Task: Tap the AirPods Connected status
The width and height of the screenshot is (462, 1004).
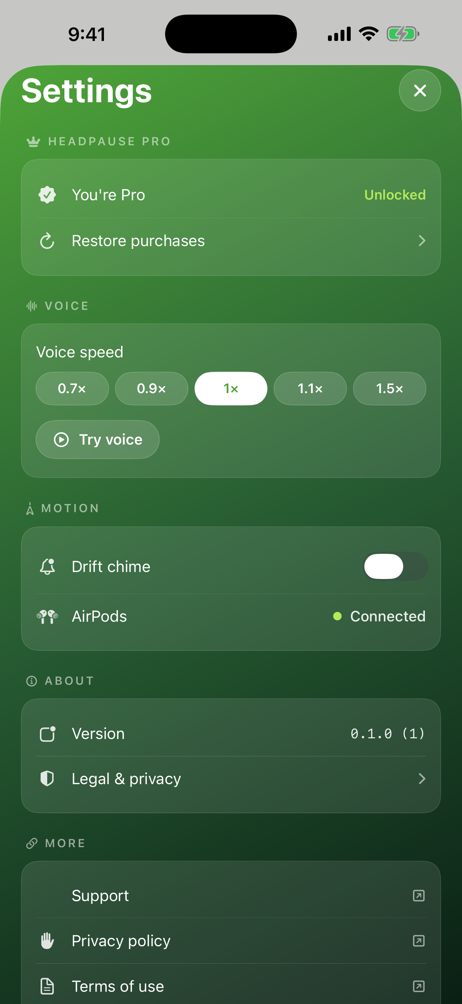Action: click(380, 616)
